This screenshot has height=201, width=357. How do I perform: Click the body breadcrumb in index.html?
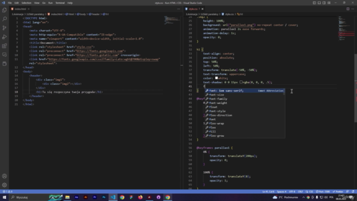tap(83, 14)
